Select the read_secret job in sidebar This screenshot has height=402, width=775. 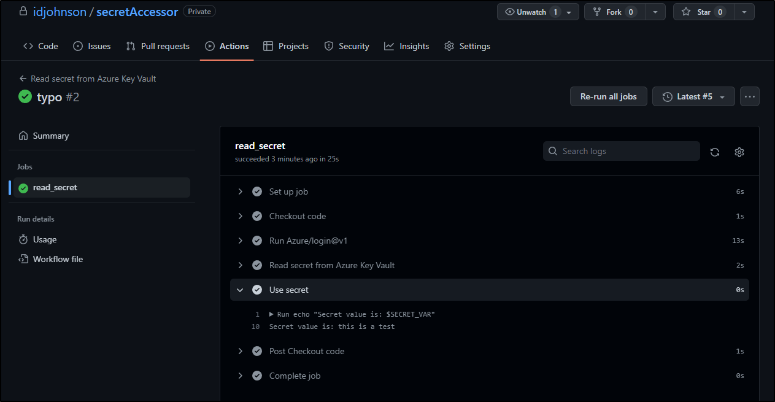102,187
